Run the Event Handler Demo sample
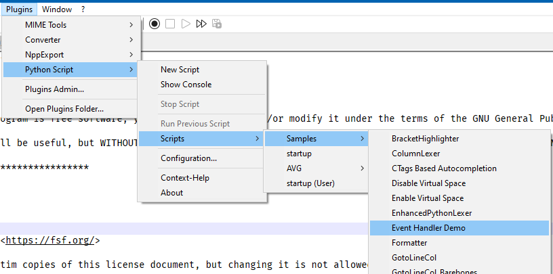The height and width of the screenshot is (274, 553). [x=459, y=228]
